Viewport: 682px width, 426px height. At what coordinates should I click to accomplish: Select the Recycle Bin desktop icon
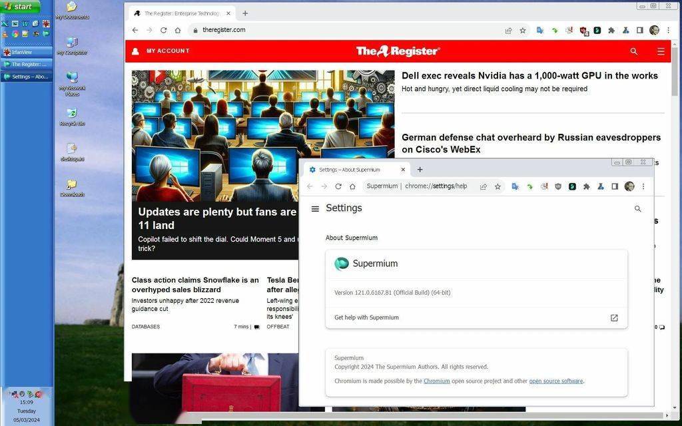pos(72,117)
